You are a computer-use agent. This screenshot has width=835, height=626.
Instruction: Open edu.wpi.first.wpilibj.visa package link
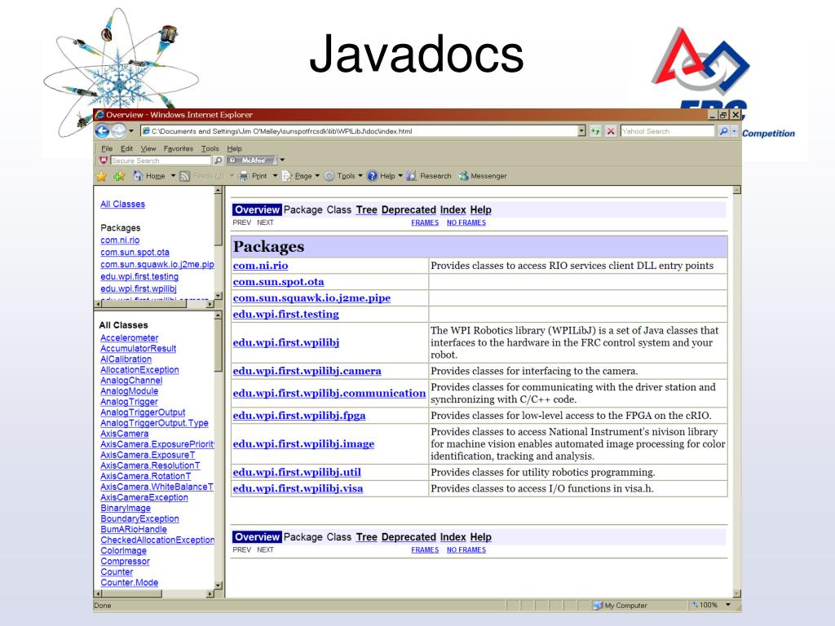298,488
